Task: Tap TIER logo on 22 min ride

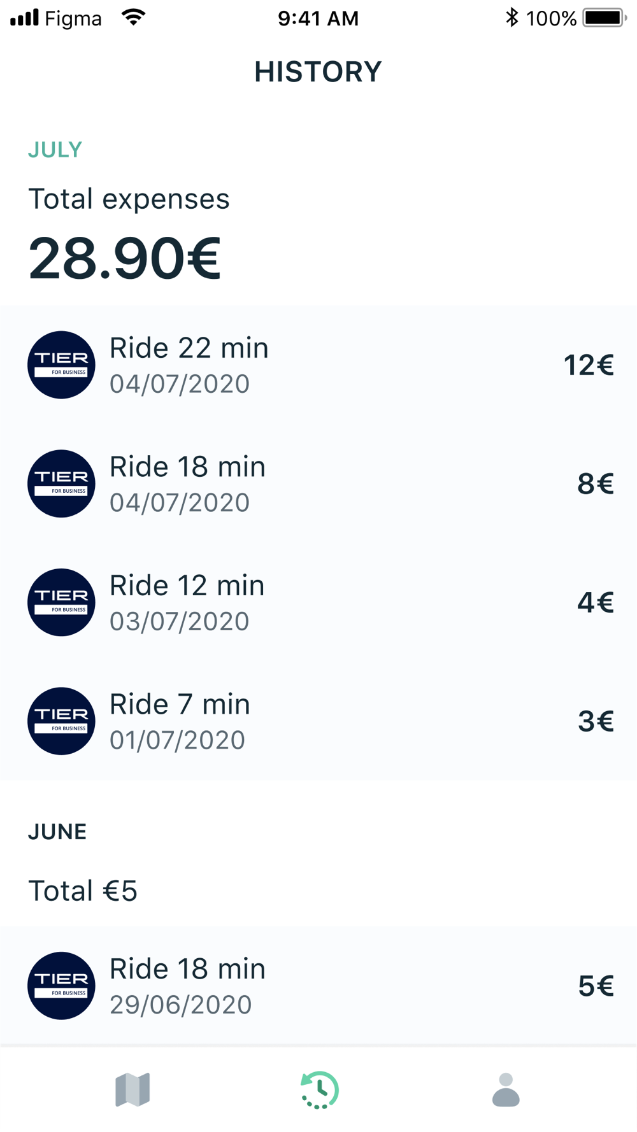Action: (x=61, y=365)
